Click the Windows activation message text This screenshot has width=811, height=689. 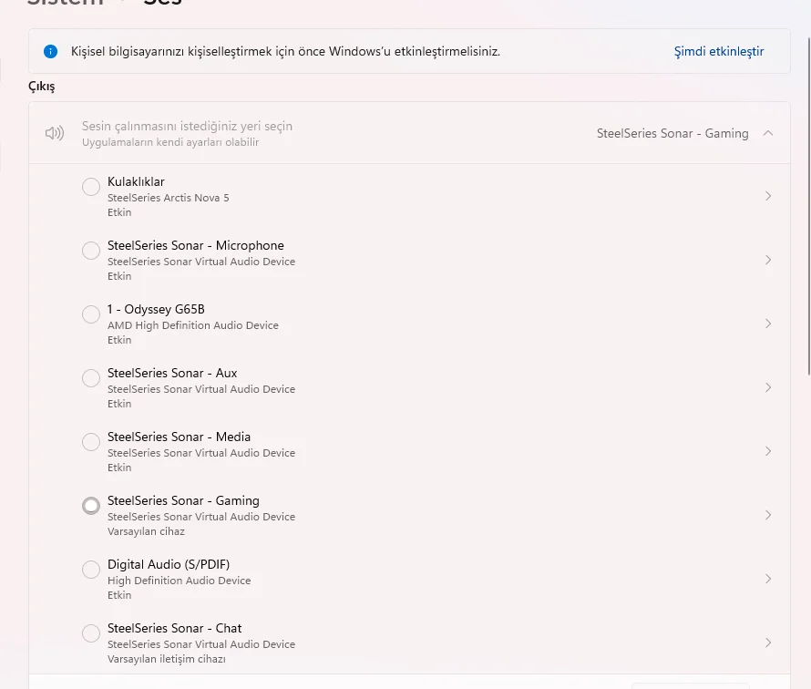tap(285, 52)
